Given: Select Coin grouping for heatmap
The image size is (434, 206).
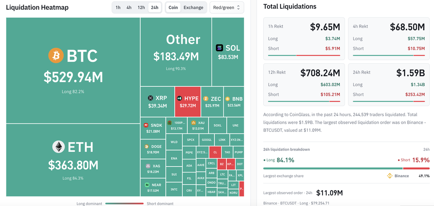Looking at the screenshot, I should 173,8.
